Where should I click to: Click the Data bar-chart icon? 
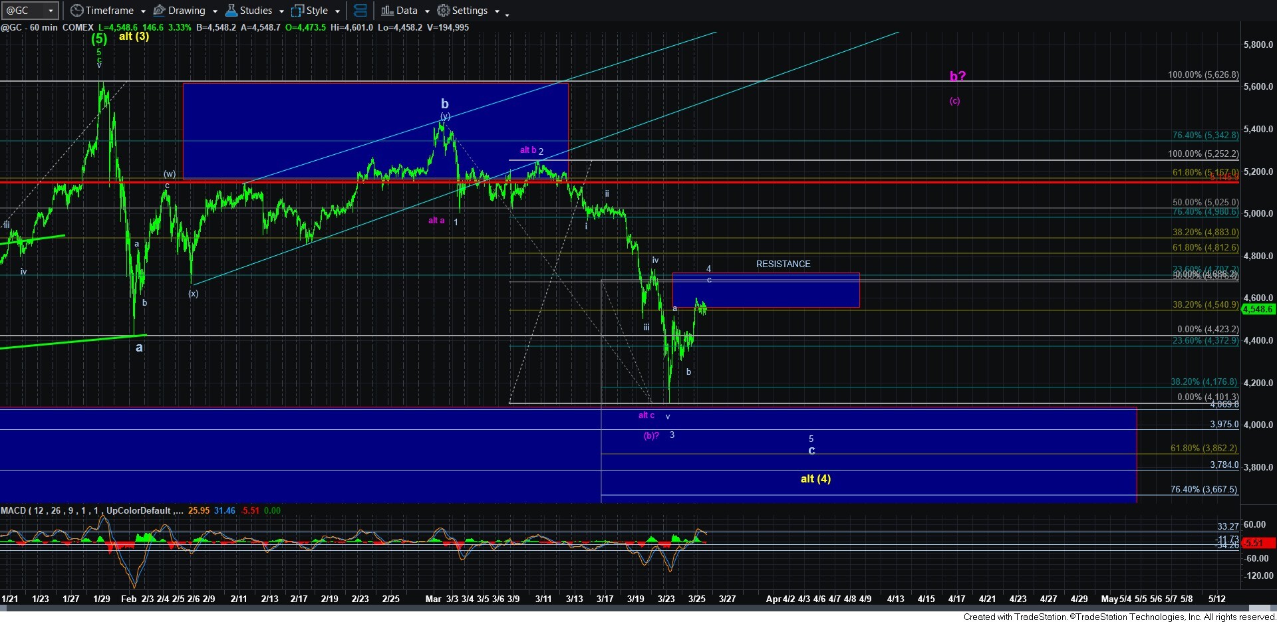click(x=387, y=11)
